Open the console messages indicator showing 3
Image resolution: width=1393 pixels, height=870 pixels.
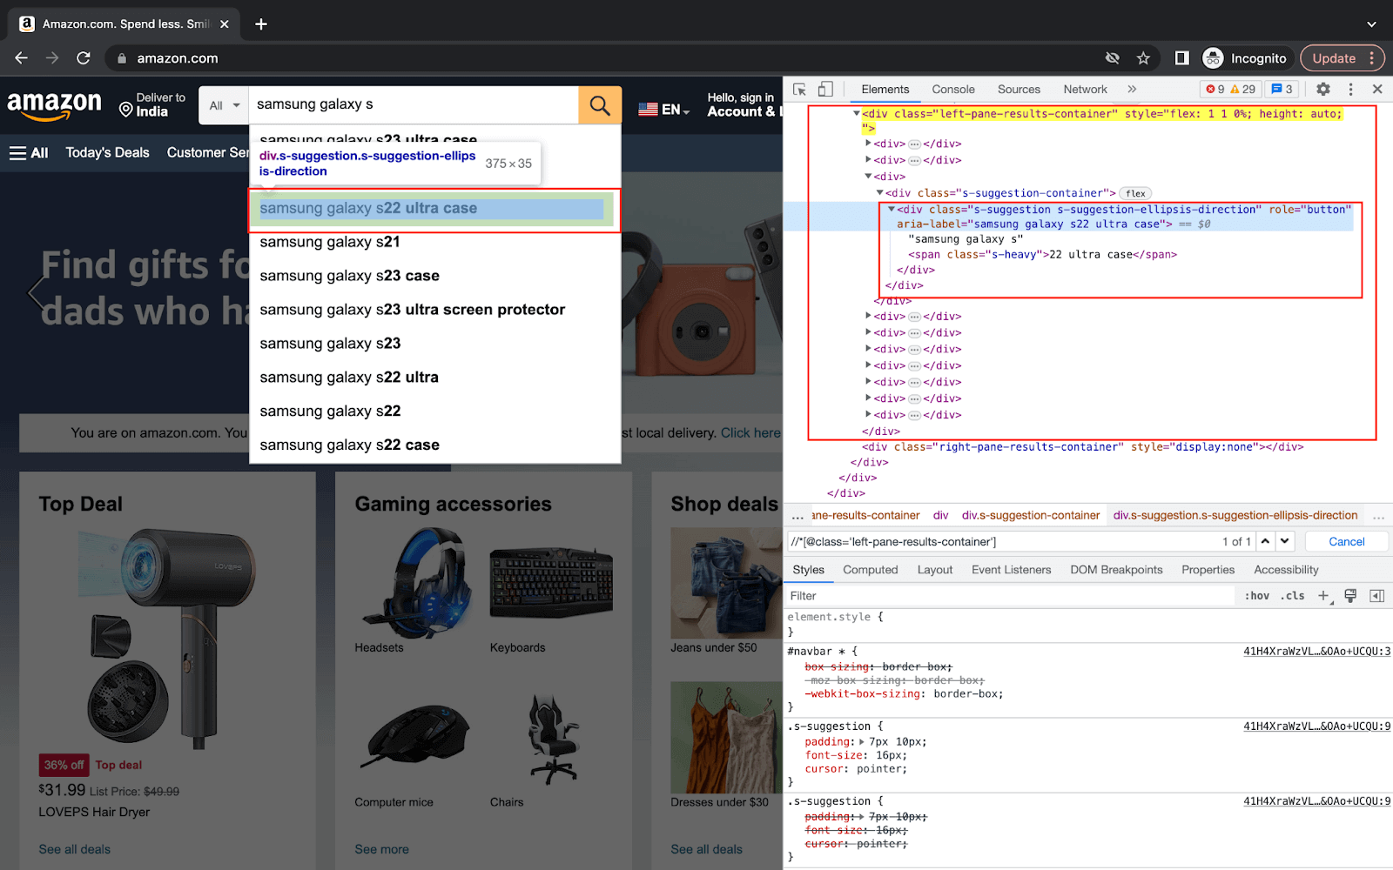[1280, 89]
